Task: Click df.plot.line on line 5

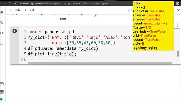Action: 42,54
